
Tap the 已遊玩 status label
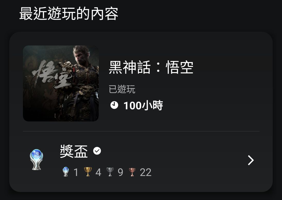[x=122, y=89]
